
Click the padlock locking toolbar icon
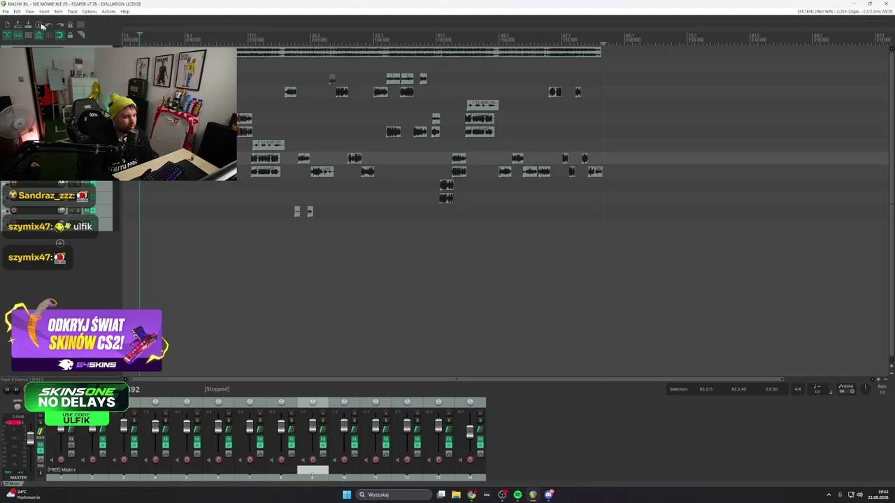point(70,35)
